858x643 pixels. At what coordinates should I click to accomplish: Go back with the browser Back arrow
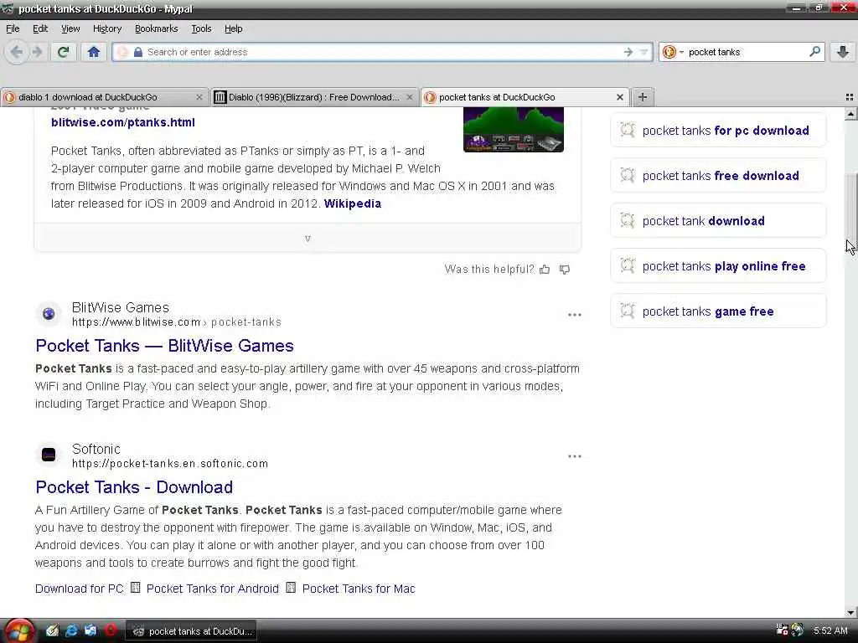tap(17, 52)
